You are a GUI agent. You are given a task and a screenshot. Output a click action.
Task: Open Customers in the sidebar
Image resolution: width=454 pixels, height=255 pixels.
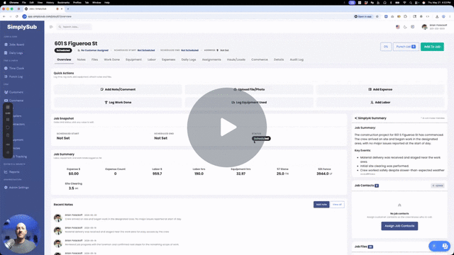(x=13, y=92)
